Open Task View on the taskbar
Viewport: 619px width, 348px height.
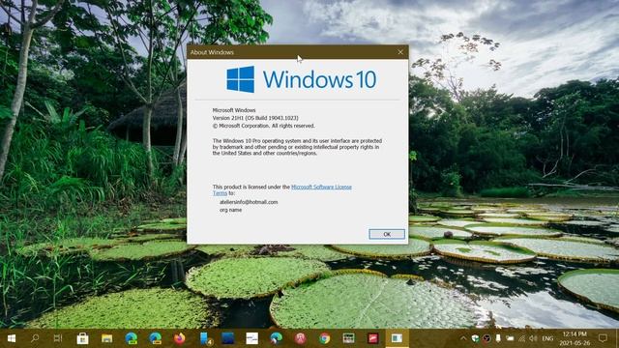click(x=58, y=338)
